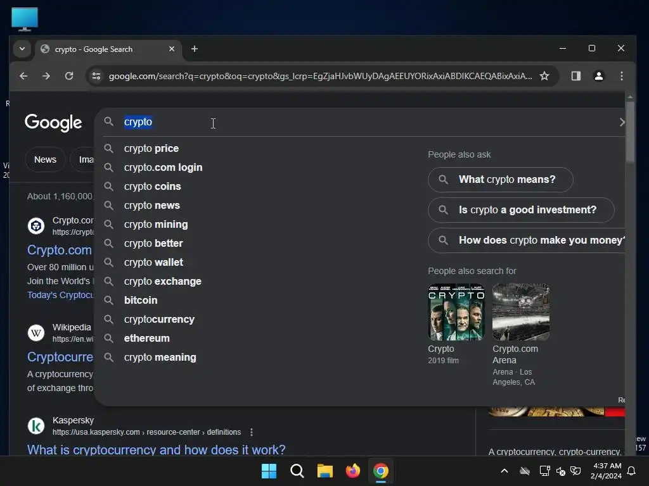Image resolution: width=649 pixels, height=486 pixels.
Task: Open What is cryptocurrency Kaspersky link
Action: 156,450
